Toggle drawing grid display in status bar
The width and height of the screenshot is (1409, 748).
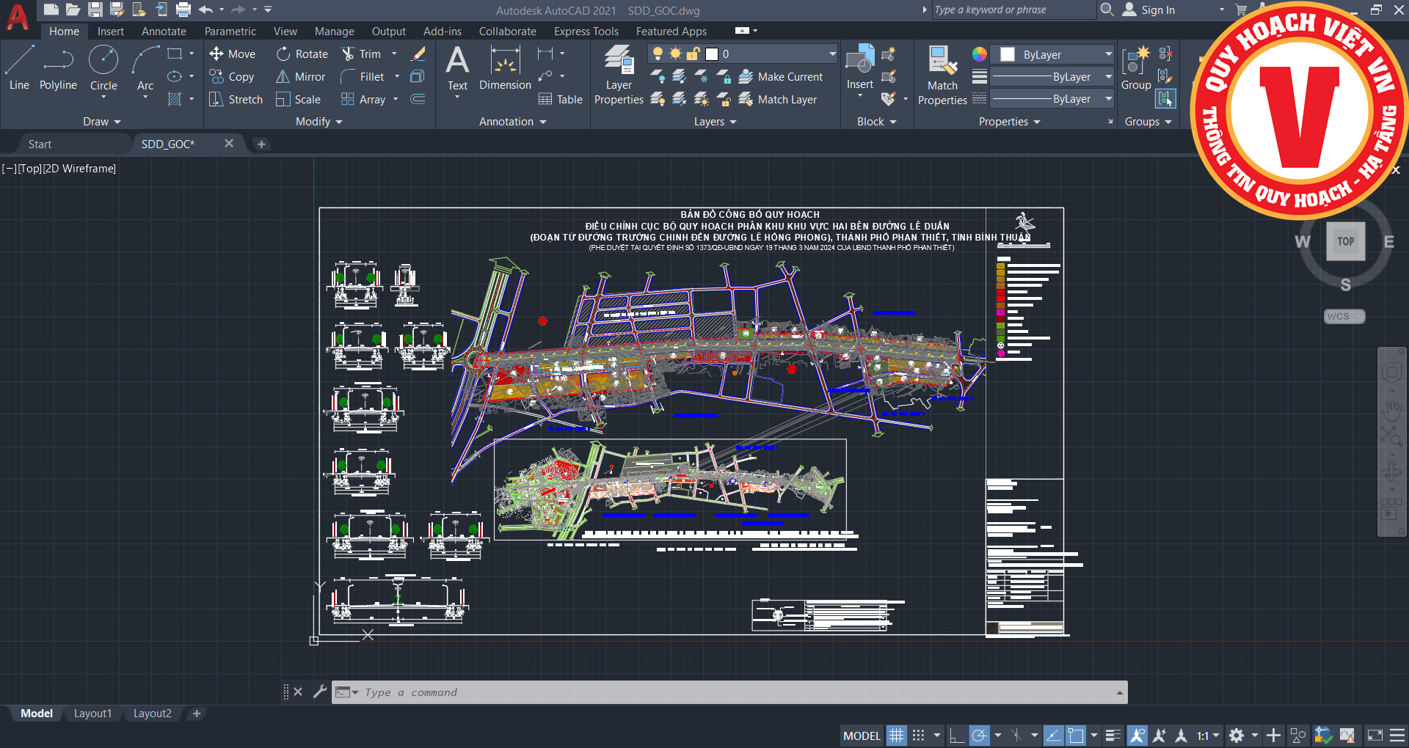point(896,736)
